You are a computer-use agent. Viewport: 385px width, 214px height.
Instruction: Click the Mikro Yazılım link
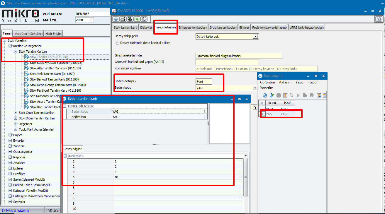click(x=15, y=210)
